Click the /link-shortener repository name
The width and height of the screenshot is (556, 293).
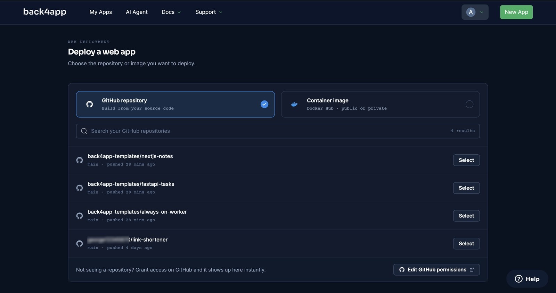[x=148, y=240]
